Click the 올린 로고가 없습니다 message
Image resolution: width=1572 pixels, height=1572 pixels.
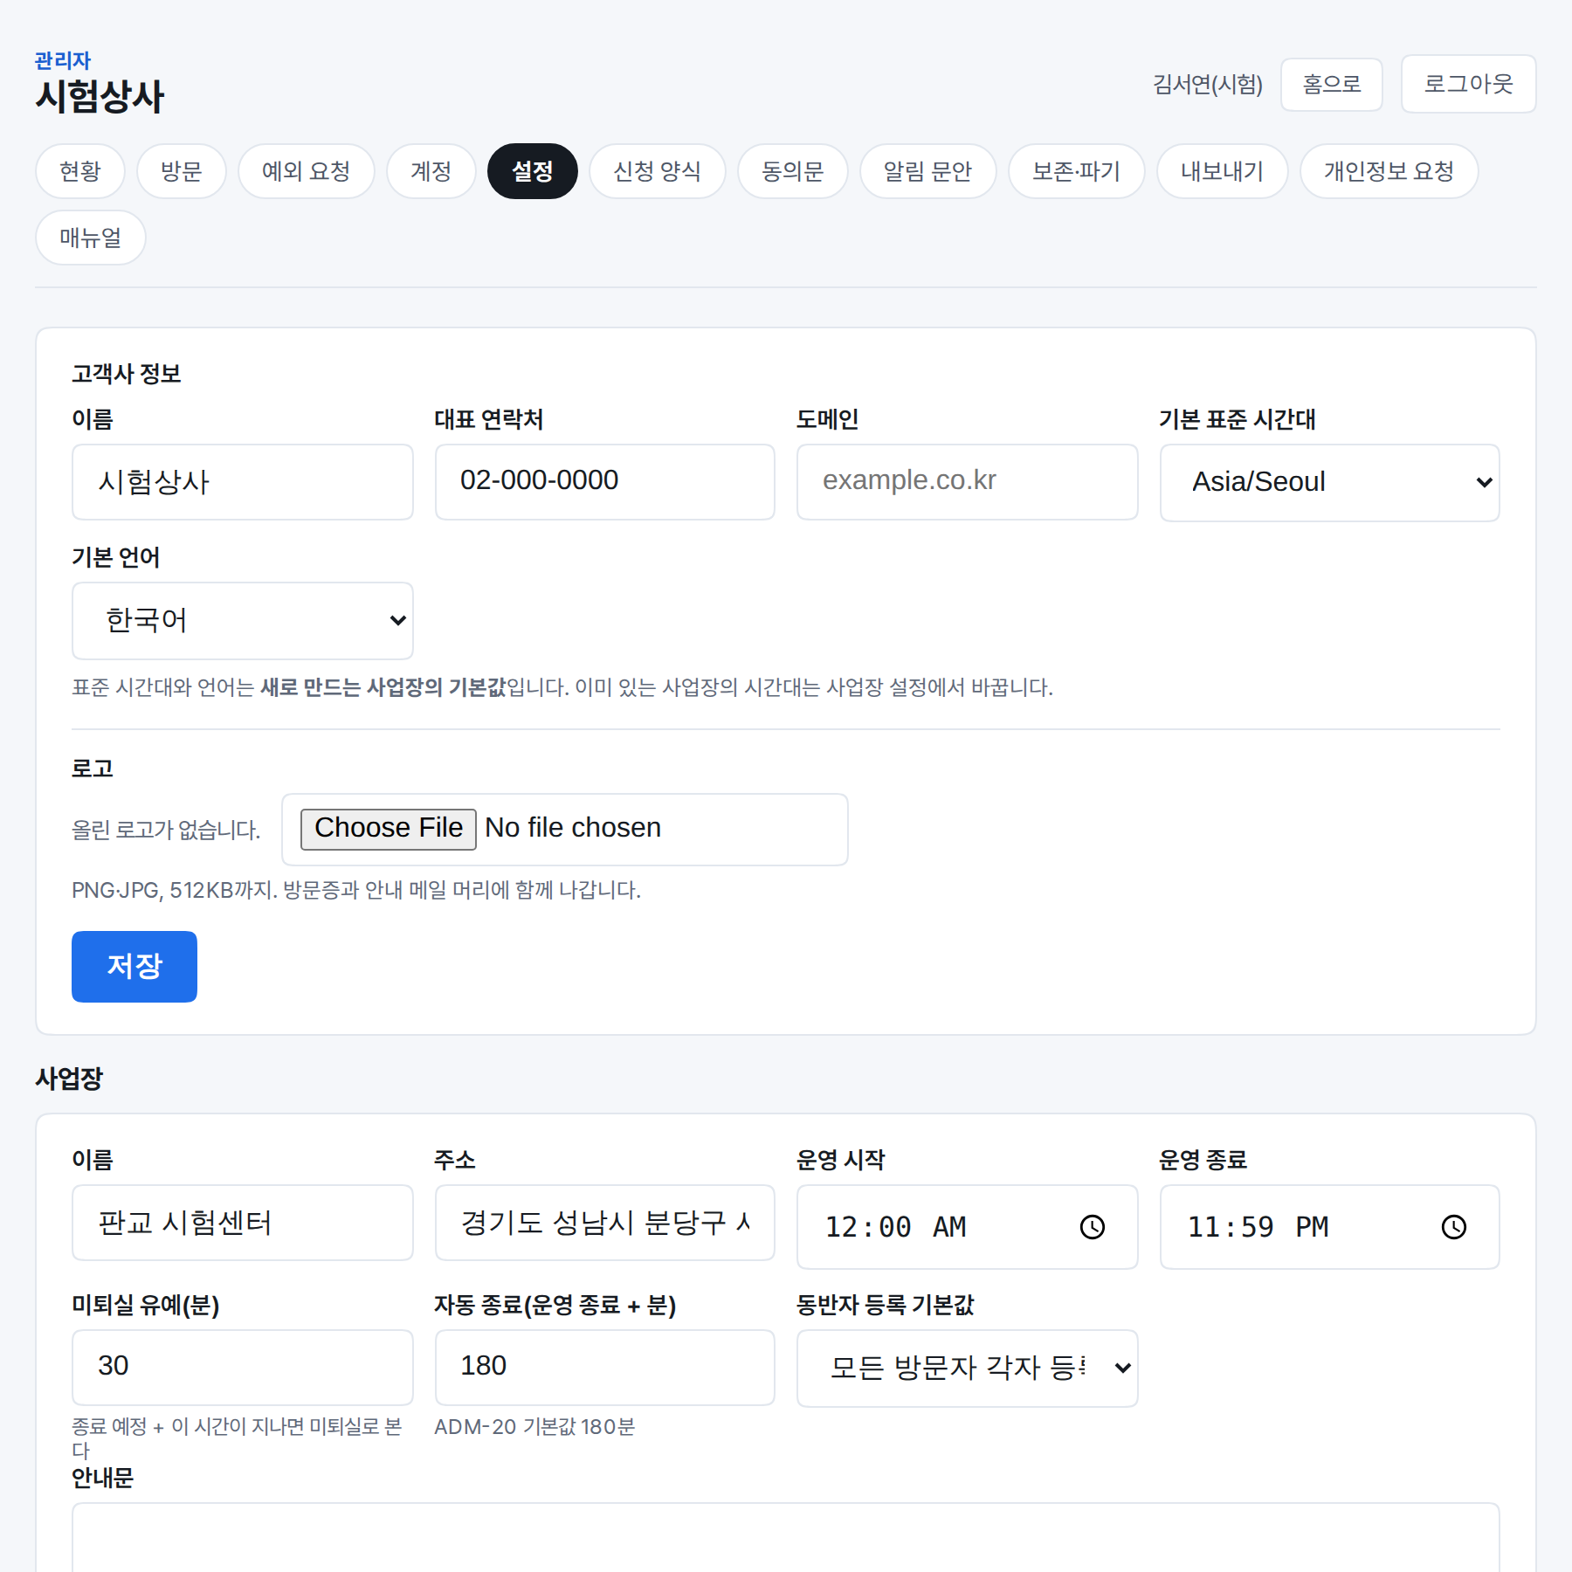pos(166,830)
